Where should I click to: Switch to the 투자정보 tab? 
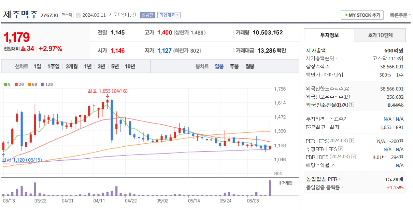[329, 35]
